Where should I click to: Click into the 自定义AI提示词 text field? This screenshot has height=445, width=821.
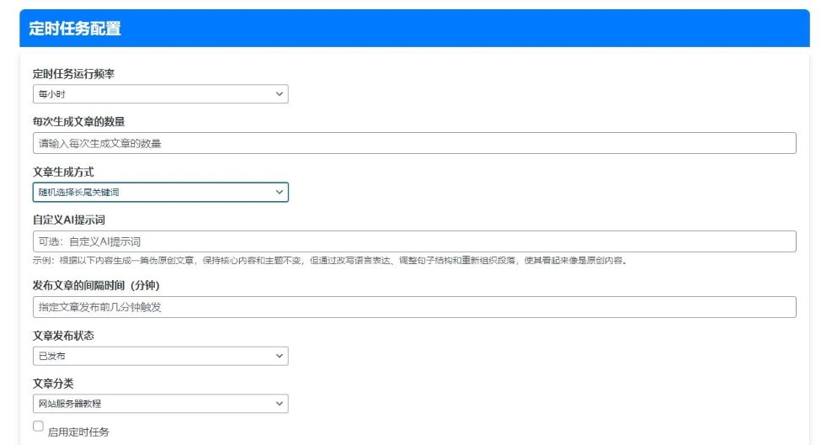click(x=414, y=242)
